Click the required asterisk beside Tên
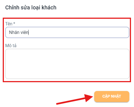The height and width of the screenshot is (107, 134). (x=14, y=23)
